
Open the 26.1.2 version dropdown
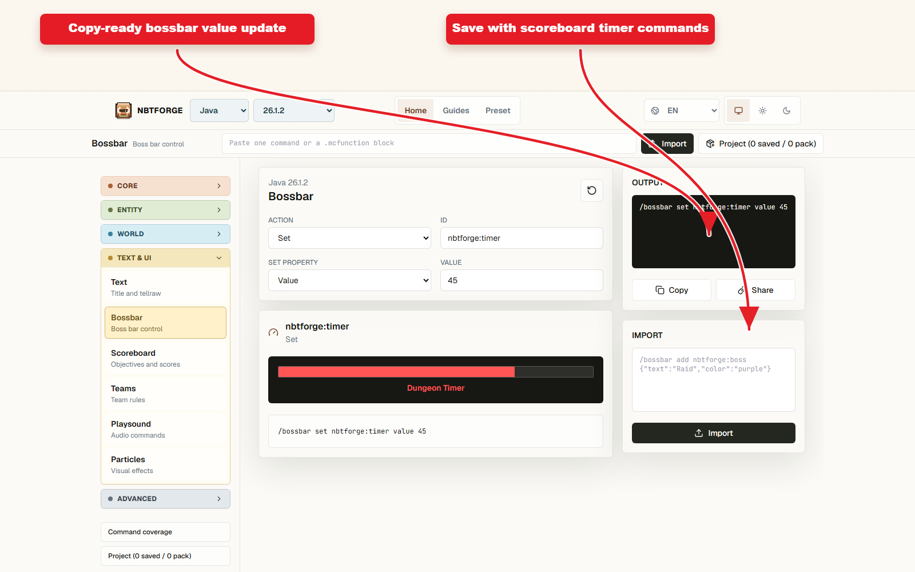pos(294,110)
